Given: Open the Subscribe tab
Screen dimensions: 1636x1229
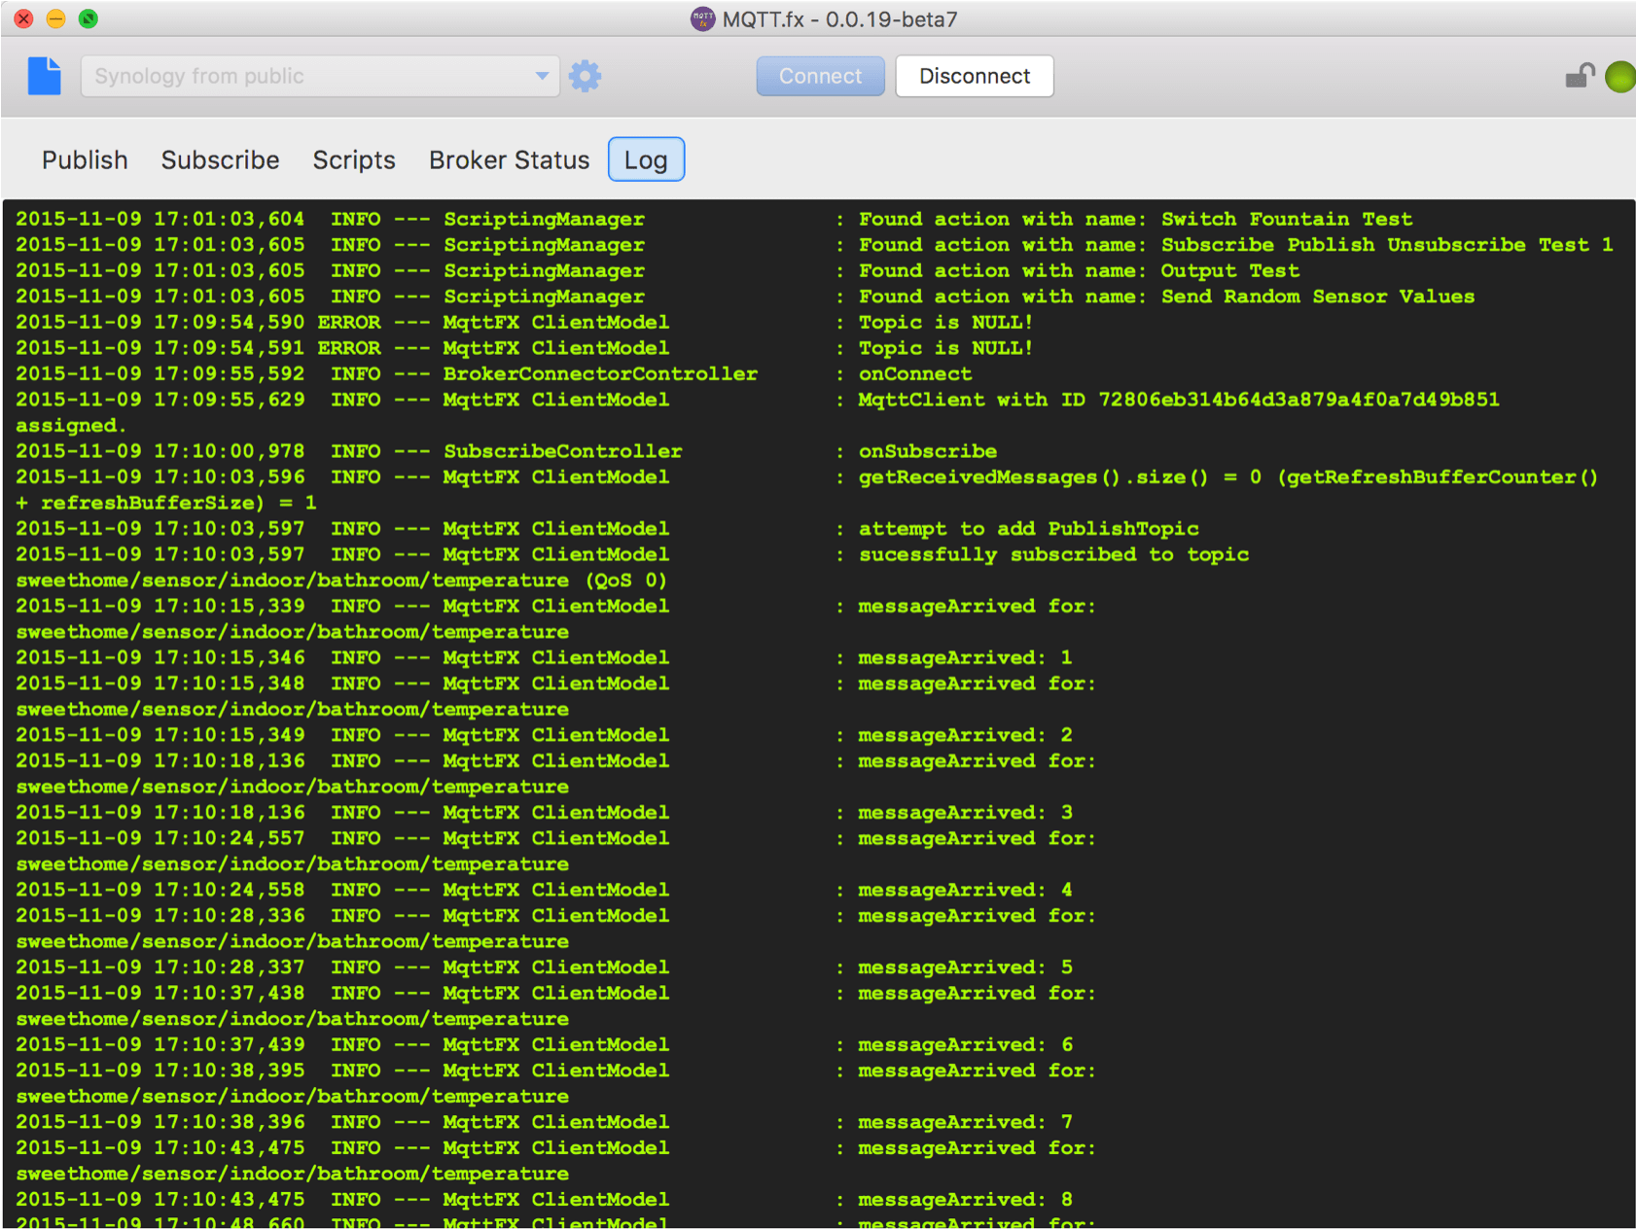Looking at the screenshot, I should coord(220,159).
